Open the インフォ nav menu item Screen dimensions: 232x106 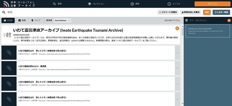pos(174,4)
